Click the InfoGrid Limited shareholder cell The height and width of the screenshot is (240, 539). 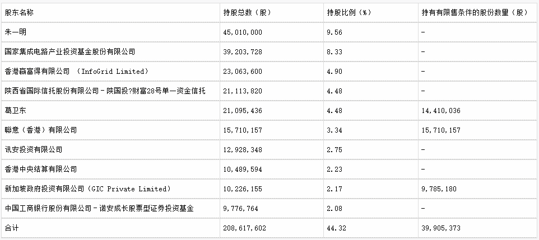point(76,71)
